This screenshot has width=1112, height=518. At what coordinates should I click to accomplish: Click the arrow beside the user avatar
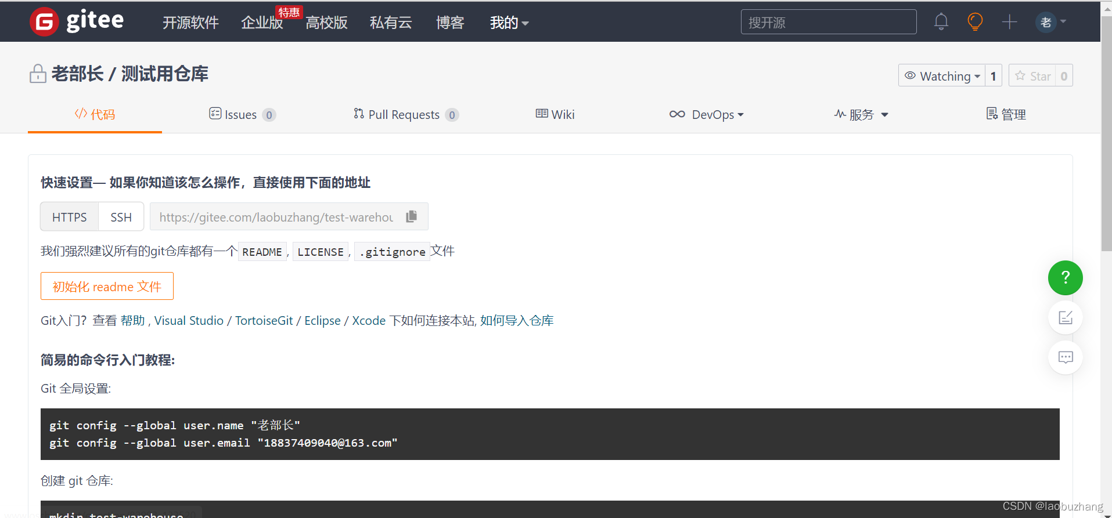tap(1063, 21)
